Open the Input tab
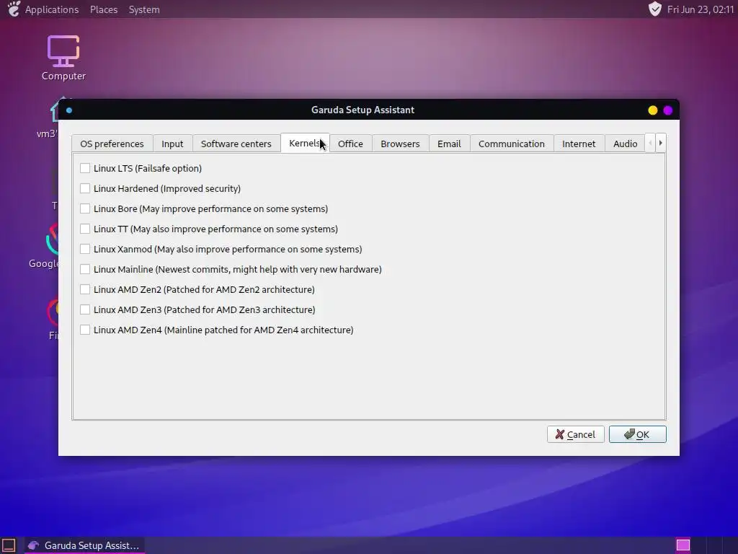Image resolution: width=738 pixels, height=554 pixels. click(172, 144)
